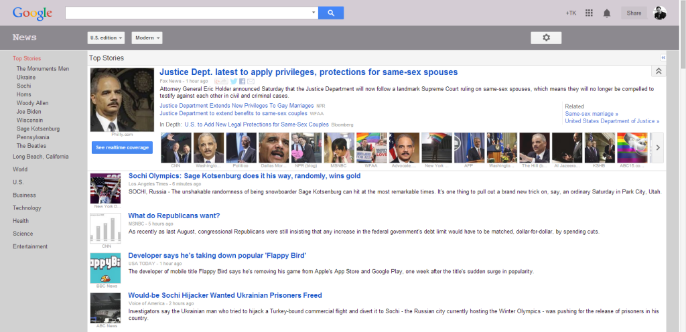The width and height of the screenshot is (686, 332).
Task: Open the Eric Holder Philly.com photo
Action: pyautogui.click(x=122, y=100)
